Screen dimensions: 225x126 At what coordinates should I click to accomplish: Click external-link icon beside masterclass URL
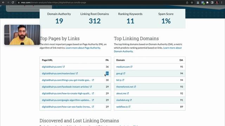(x=77, y=73)
